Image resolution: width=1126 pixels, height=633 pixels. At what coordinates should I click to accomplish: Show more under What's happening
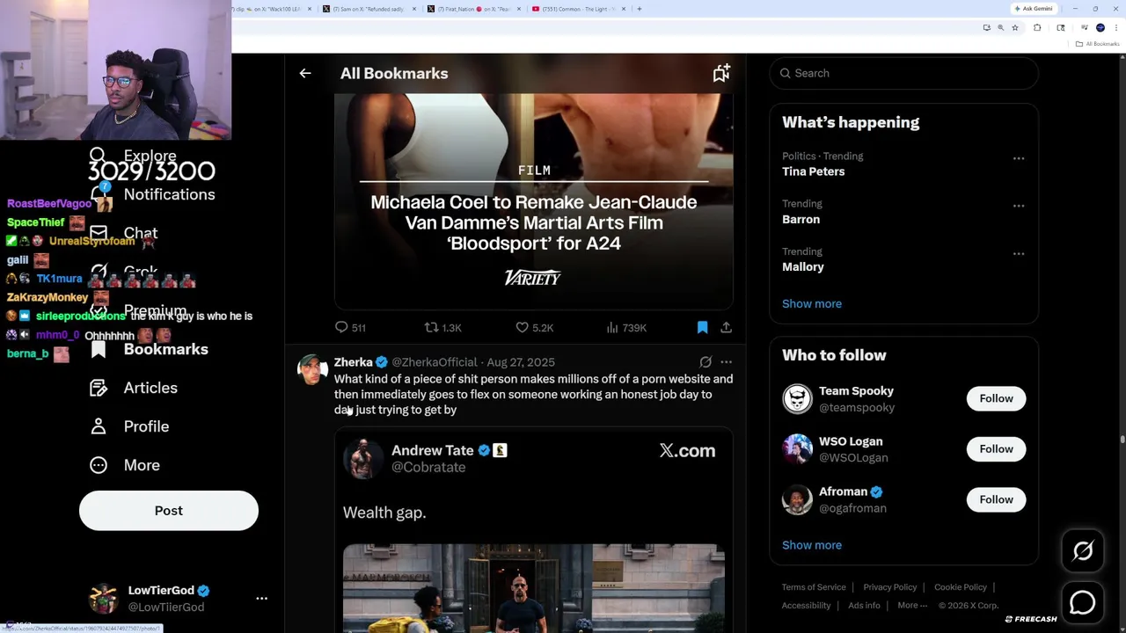click(812, 303)
